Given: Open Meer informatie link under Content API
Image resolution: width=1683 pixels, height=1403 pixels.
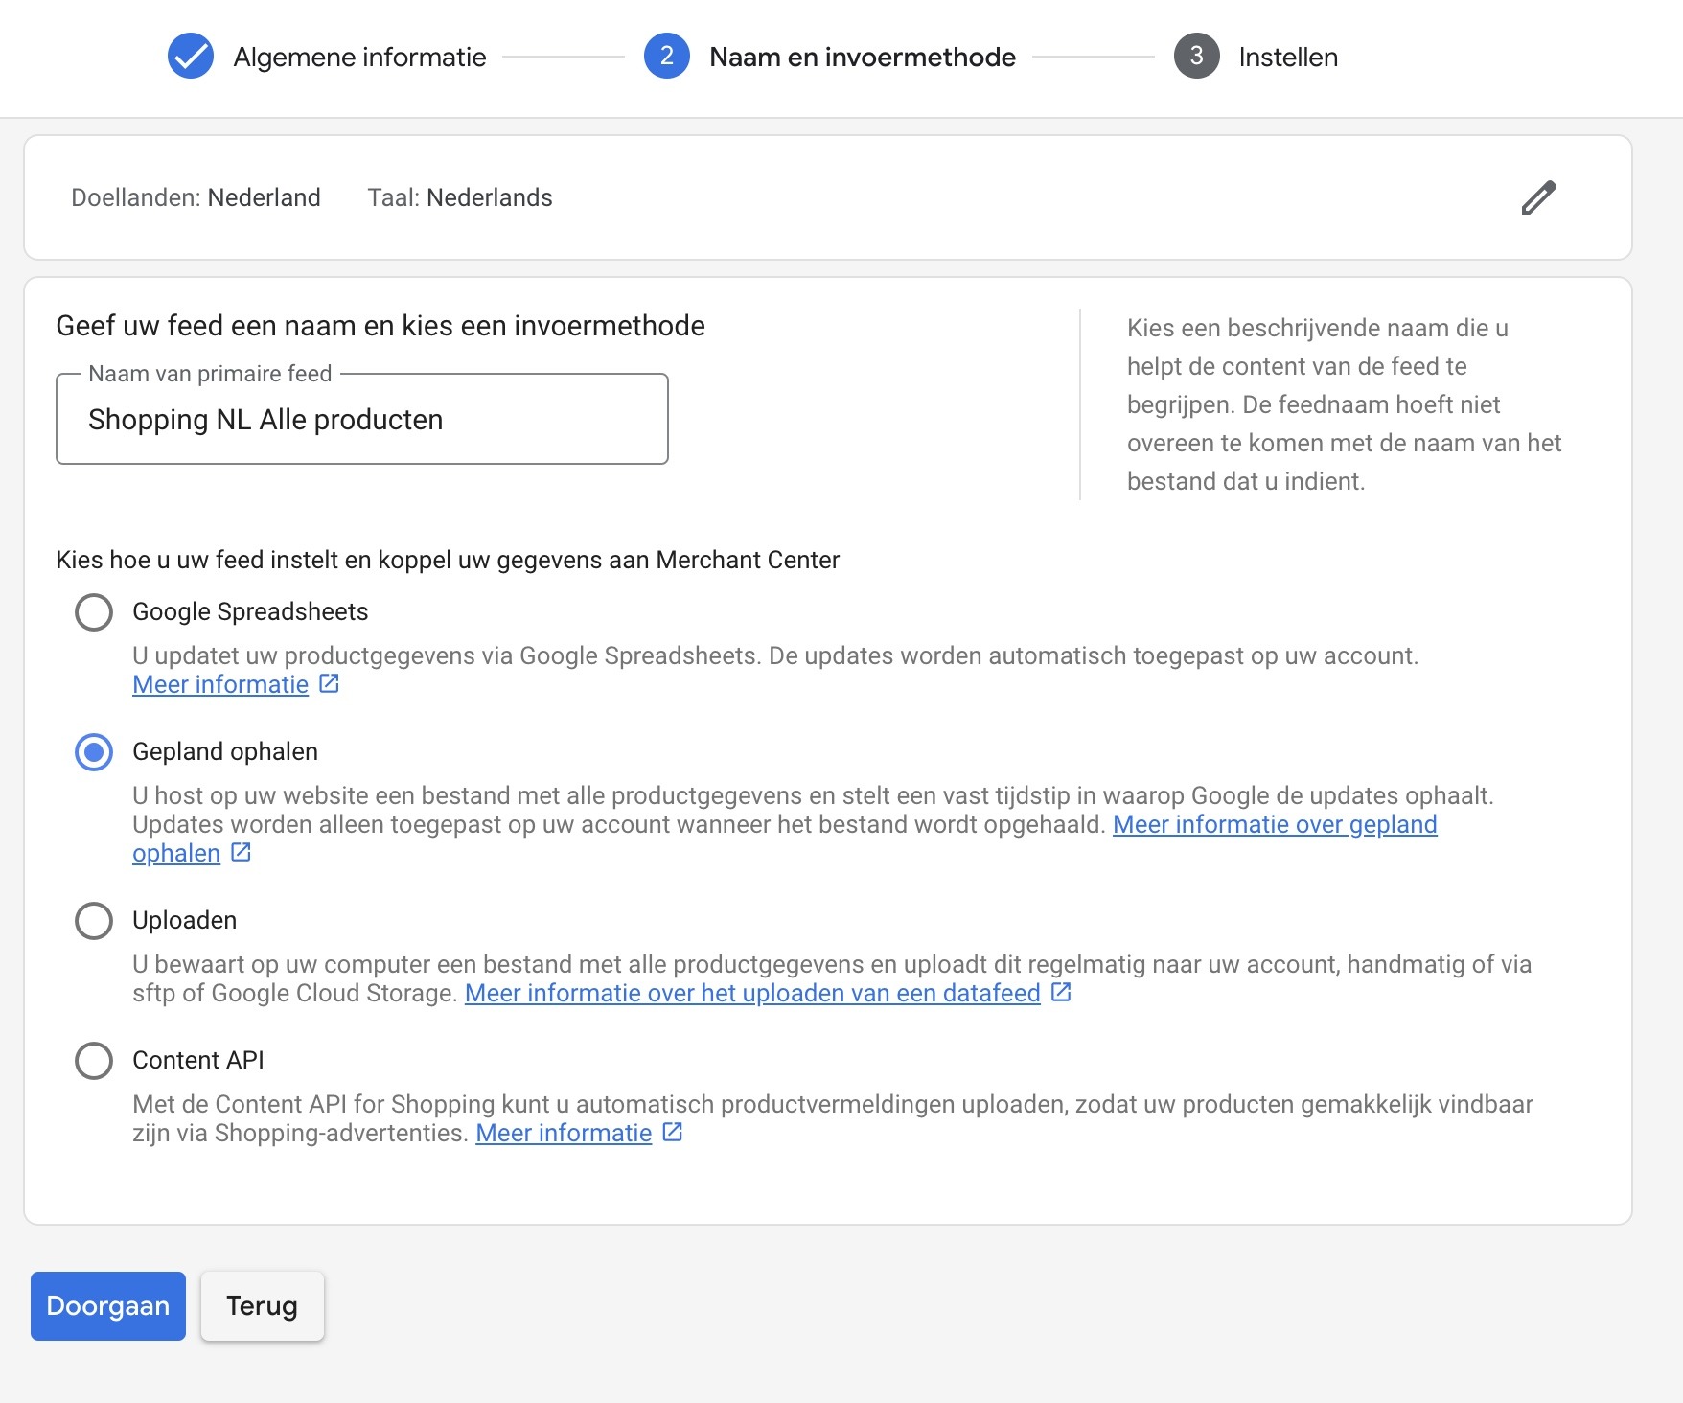Looking at the screenshot, I should (564, 1133).
